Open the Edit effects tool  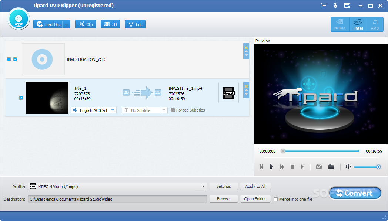click(x=136, y=24)
